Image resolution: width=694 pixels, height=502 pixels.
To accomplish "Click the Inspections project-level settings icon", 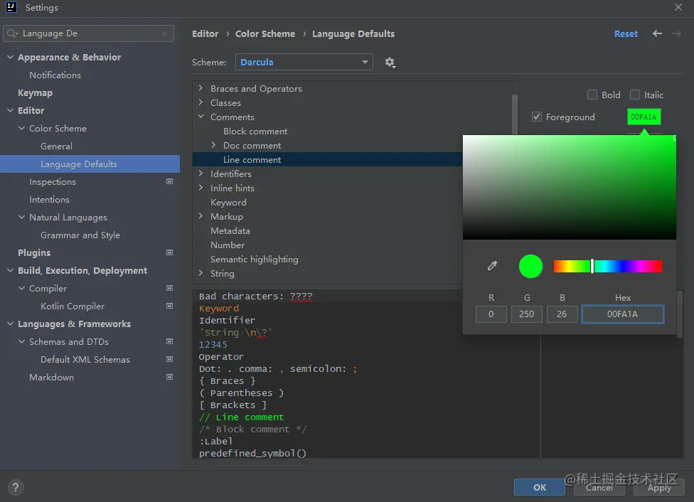I will pos(169,182).
